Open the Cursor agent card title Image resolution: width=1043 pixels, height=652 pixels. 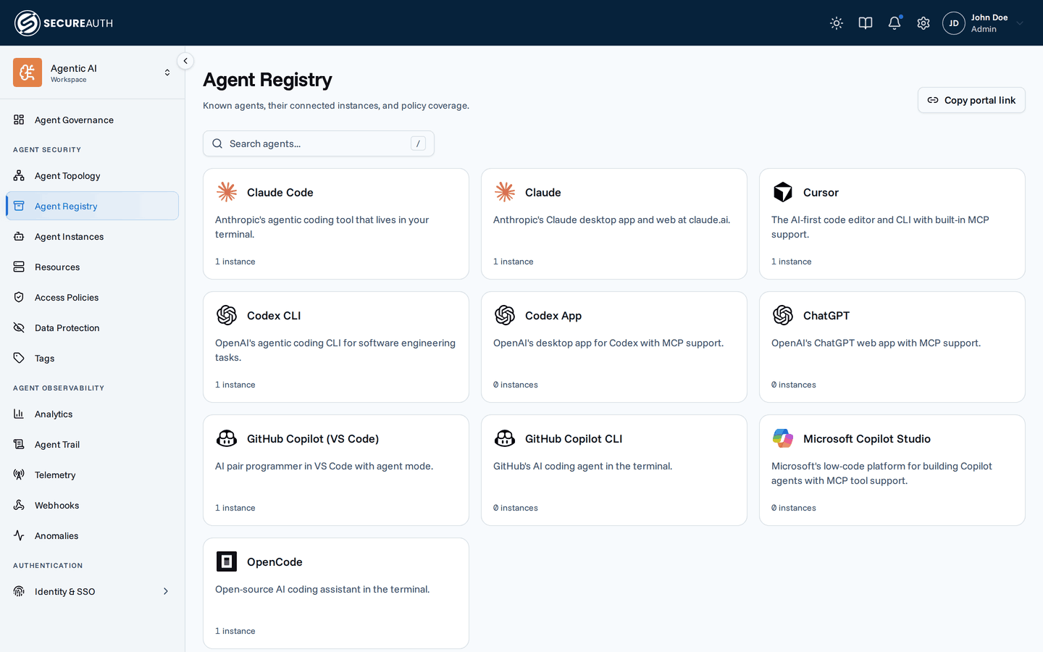[x=821, y=192]
